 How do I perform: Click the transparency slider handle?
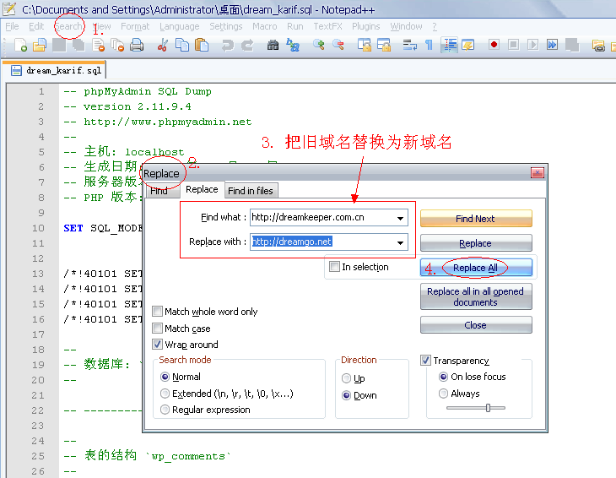coord(488,408)
